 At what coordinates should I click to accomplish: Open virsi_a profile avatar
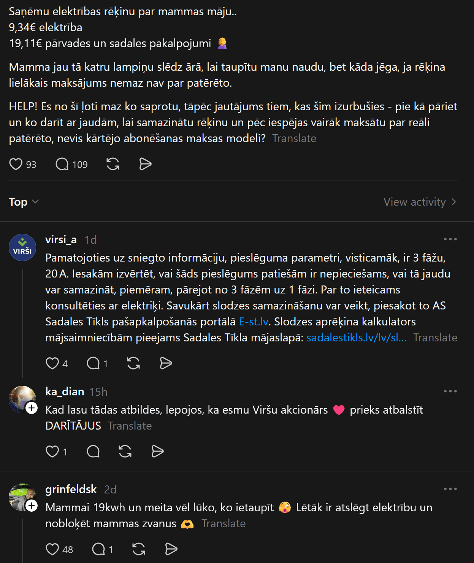[22, 247]
